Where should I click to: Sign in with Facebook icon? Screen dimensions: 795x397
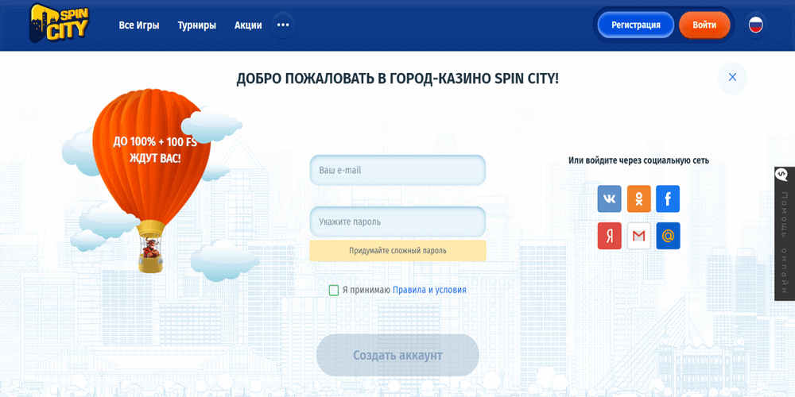[668, 198]
